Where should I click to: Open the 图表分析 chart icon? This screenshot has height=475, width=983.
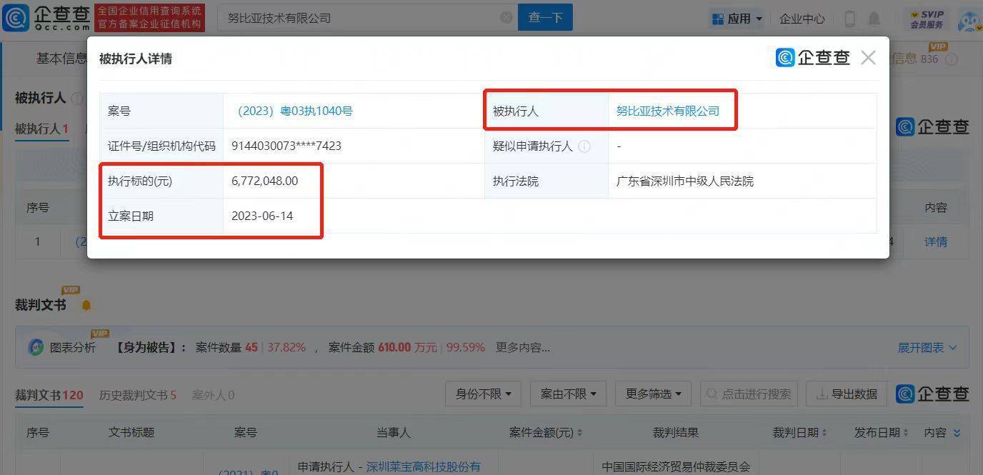point(36,348)
